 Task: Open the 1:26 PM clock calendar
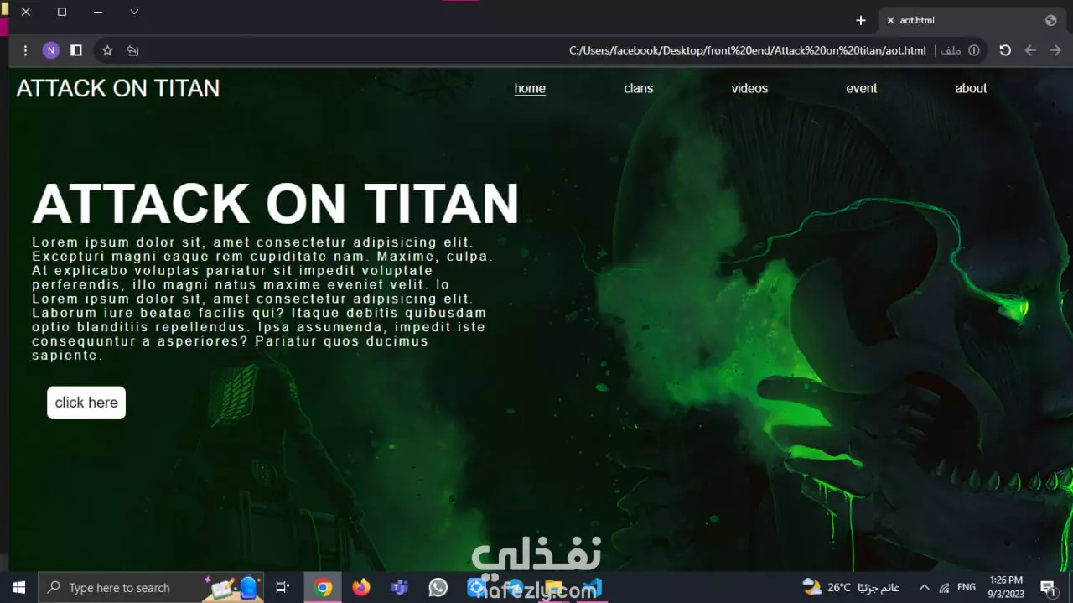pyautogui.click(x=1006, y=587)
